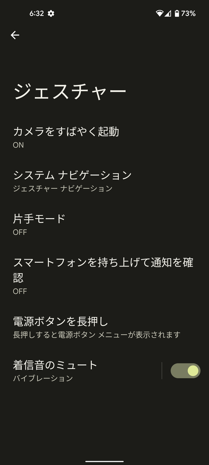Open スマートフォンを持ち上げて通知を確認 option

pyautogui.click(x=104, y=276)
